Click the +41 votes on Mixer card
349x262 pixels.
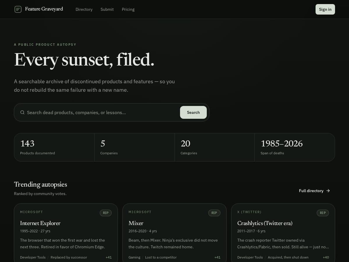click(217, 257)
